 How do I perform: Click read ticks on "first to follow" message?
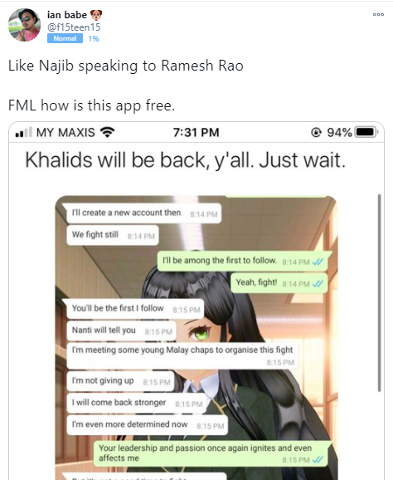318,262
